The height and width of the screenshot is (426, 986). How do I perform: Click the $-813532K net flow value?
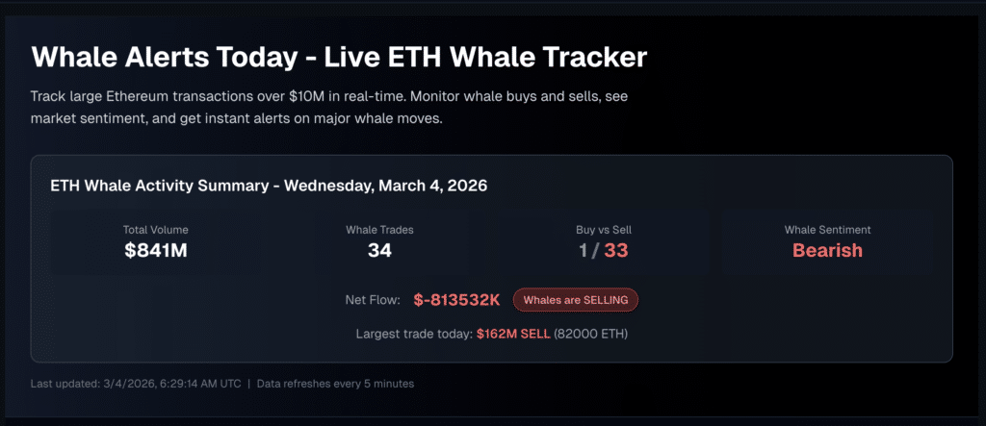[456, 300]
